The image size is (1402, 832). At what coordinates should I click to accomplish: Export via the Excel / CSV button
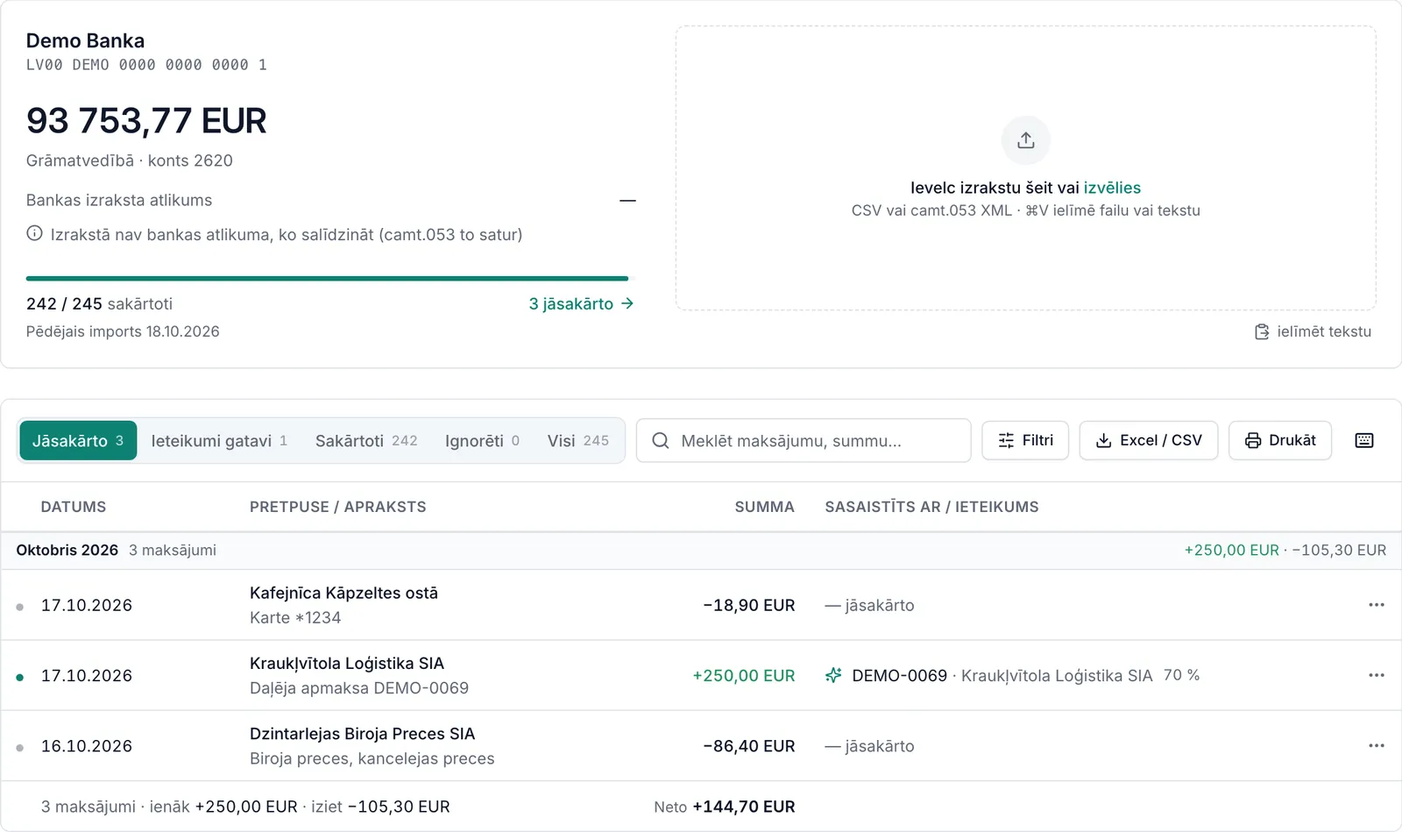(x=1149, y=440)
